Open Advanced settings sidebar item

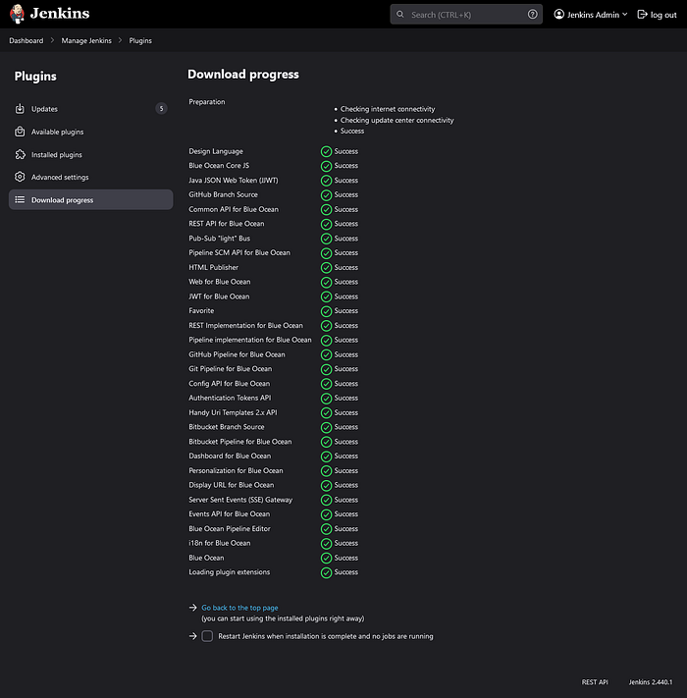90,177
